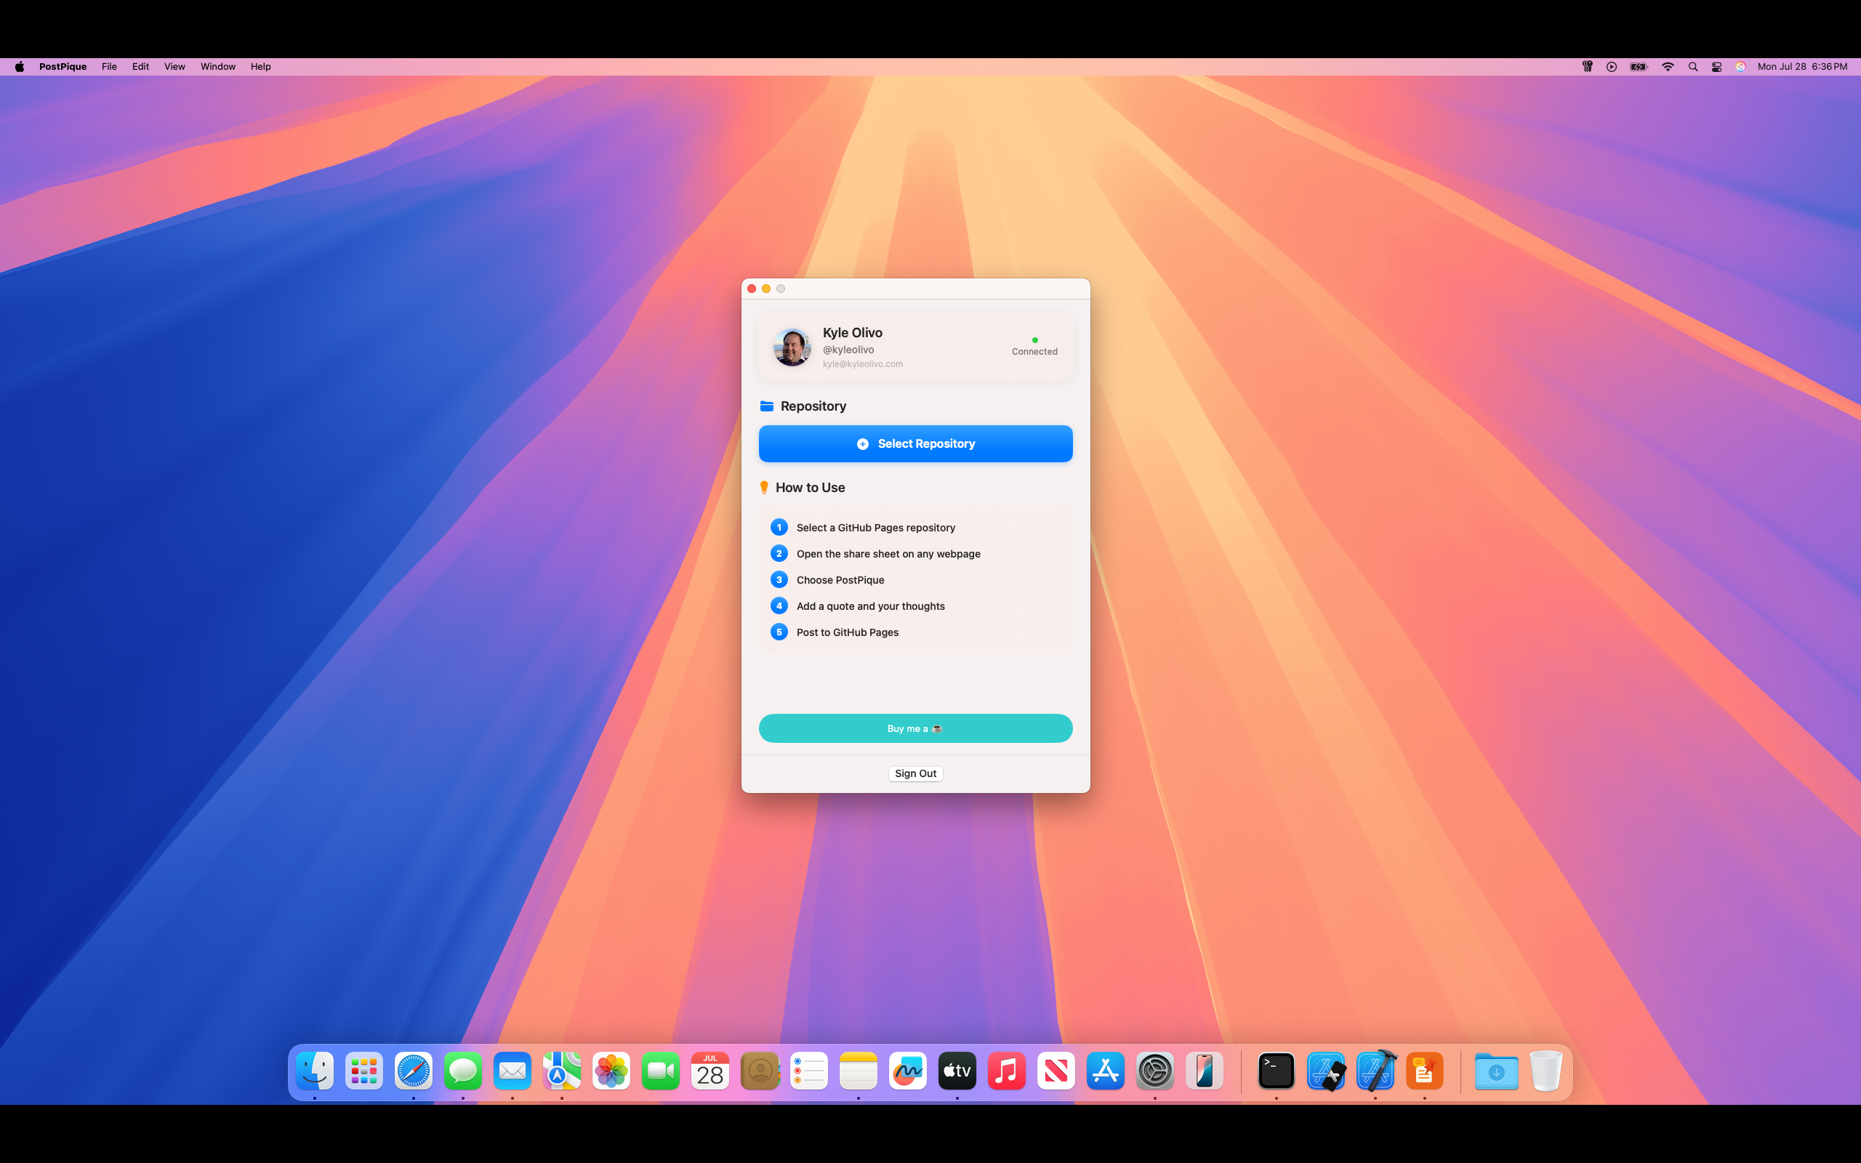
Task: Click the step 5 number badge
Action: [779, 632]
